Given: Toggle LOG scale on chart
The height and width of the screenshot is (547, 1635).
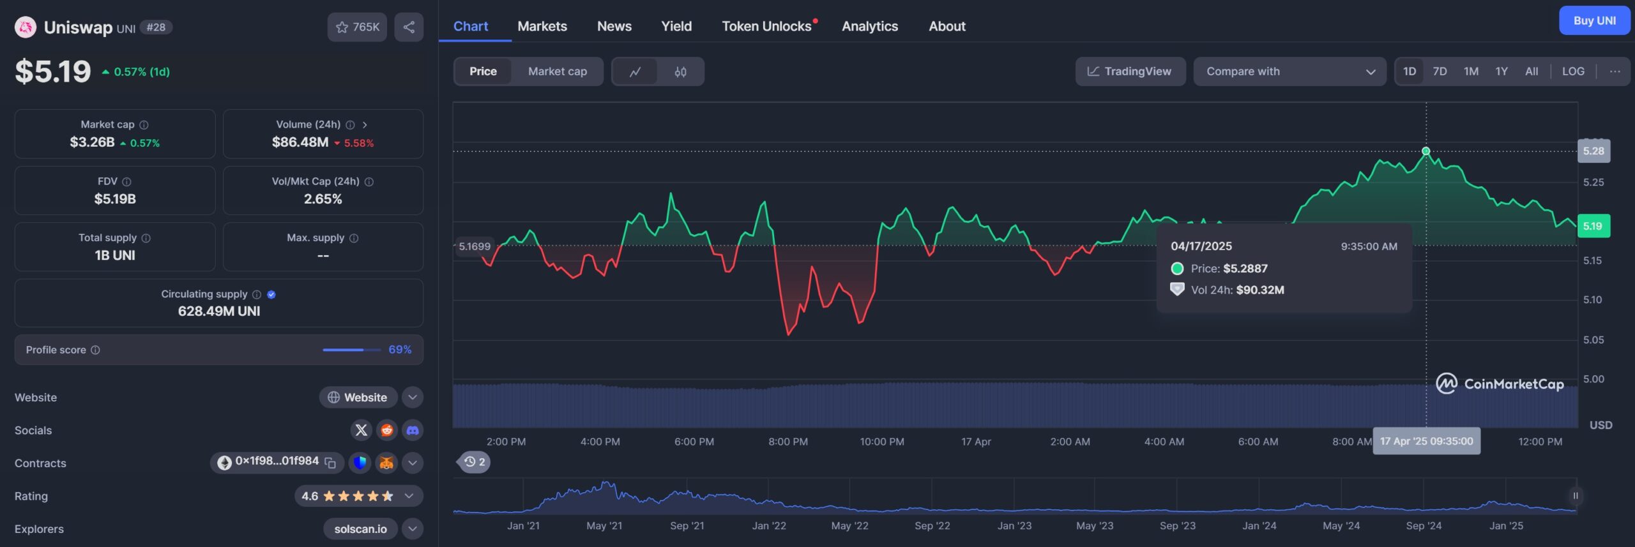Looking at the screenshot, I should [x=1573, y=71].
